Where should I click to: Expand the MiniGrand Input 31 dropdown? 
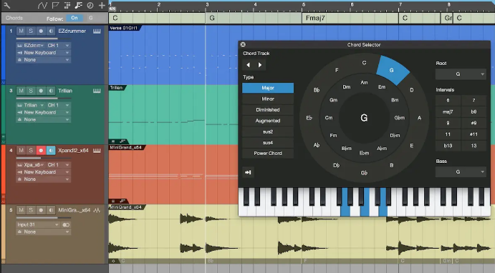38,224
